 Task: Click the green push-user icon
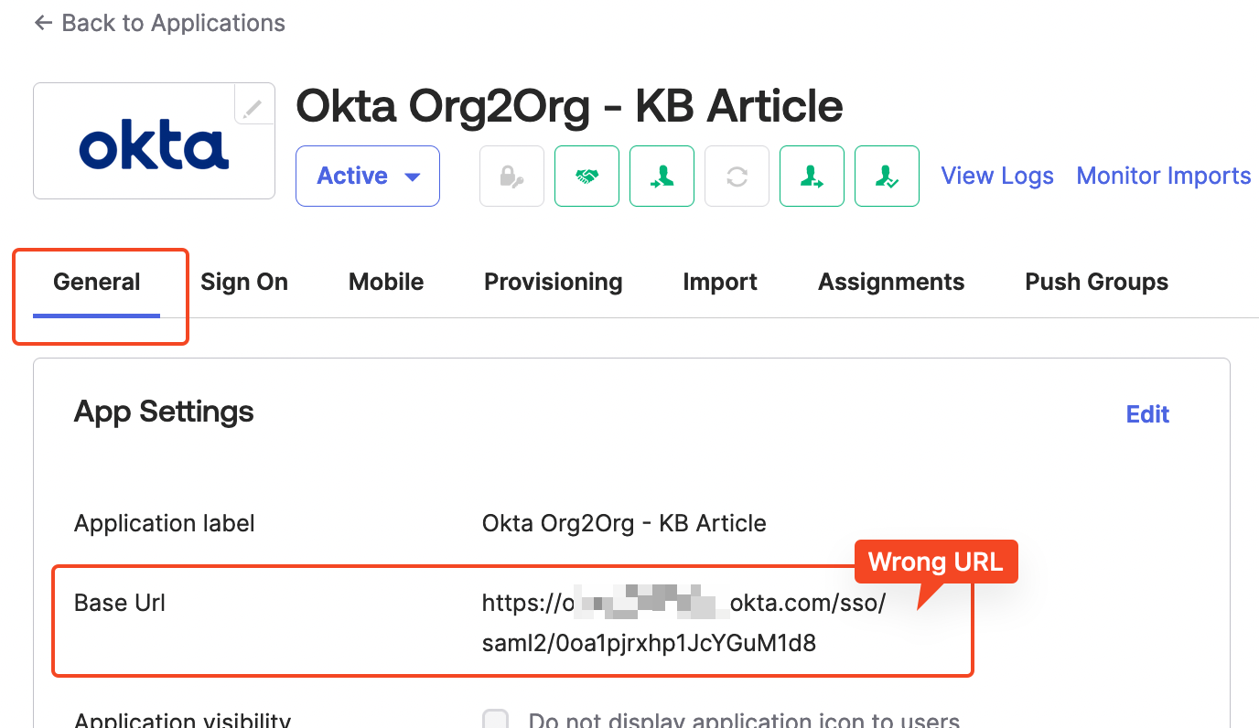tap(812, 176)
